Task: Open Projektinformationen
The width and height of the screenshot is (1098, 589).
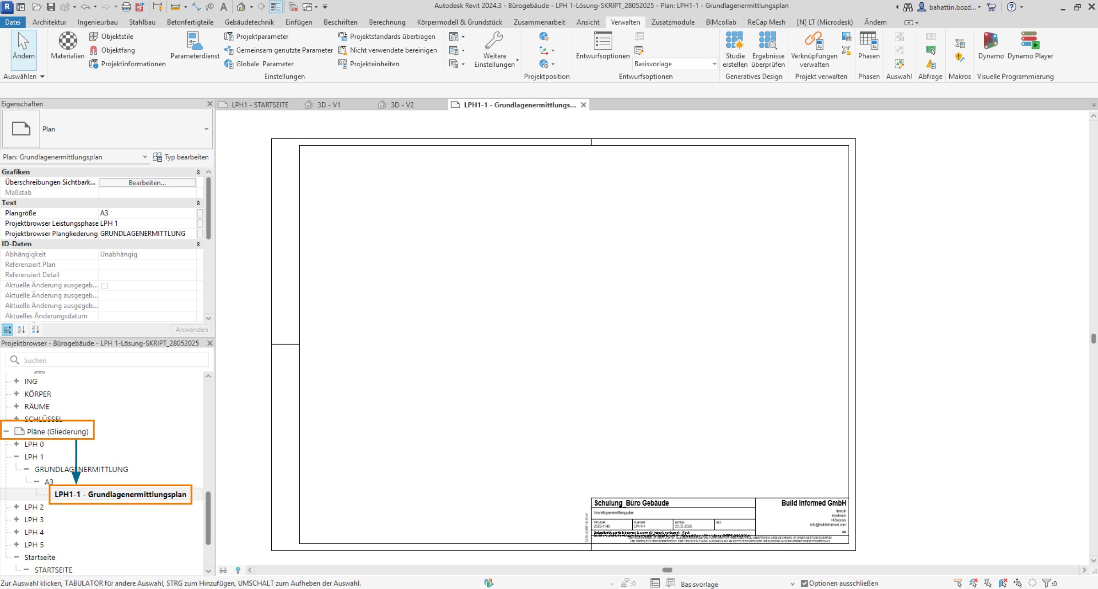Action: 127,64
